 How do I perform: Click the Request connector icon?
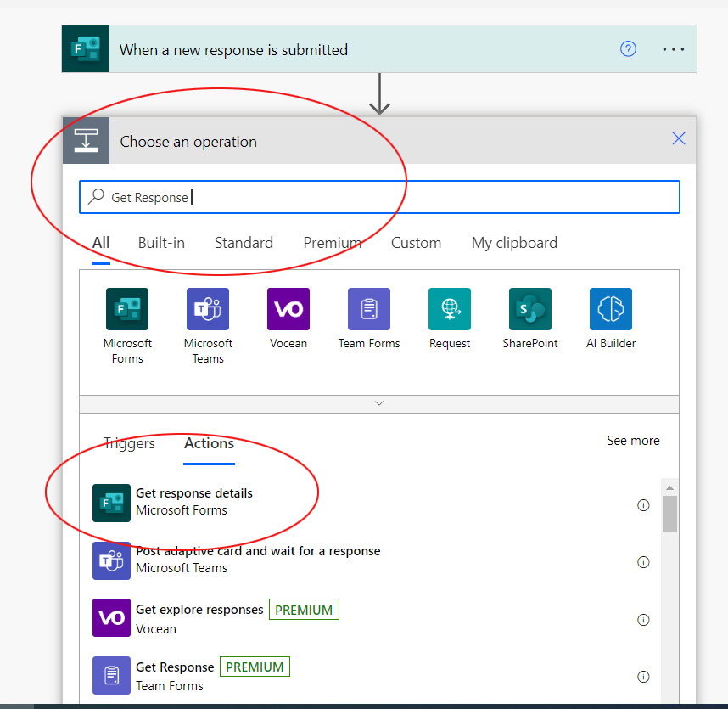point(449,309)
